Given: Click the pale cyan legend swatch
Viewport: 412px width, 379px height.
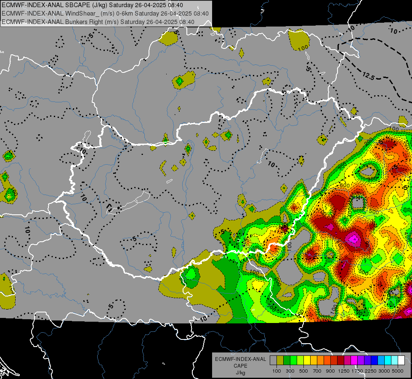Looking at the screenshot, I should (395, 360).
